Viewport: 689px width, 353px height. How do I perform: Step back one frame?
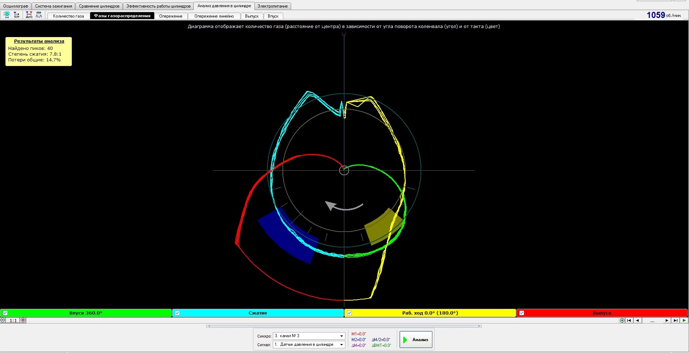point(637,320)
